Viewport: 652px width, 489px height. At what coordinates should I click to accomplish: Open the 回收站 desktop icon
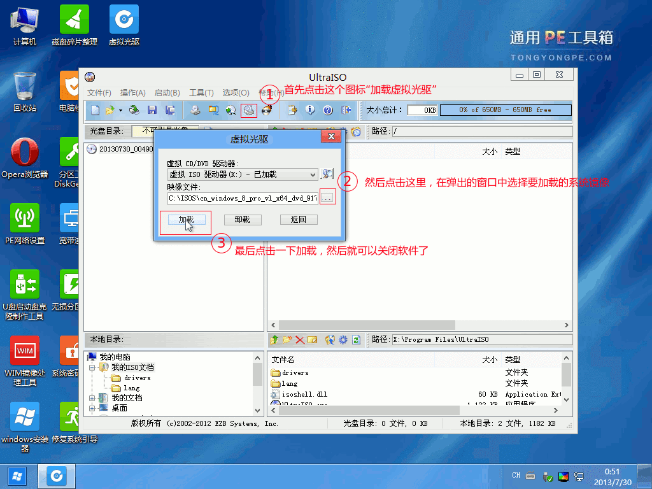(x=25, y=92)
